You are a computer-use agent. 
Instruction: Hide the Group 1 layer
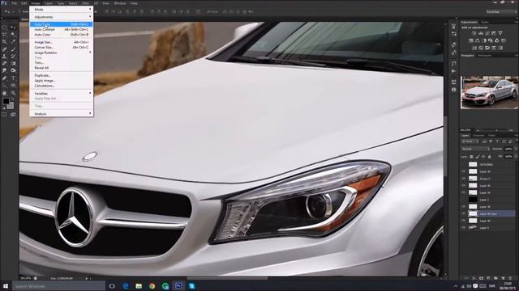[x=464, y=179]
